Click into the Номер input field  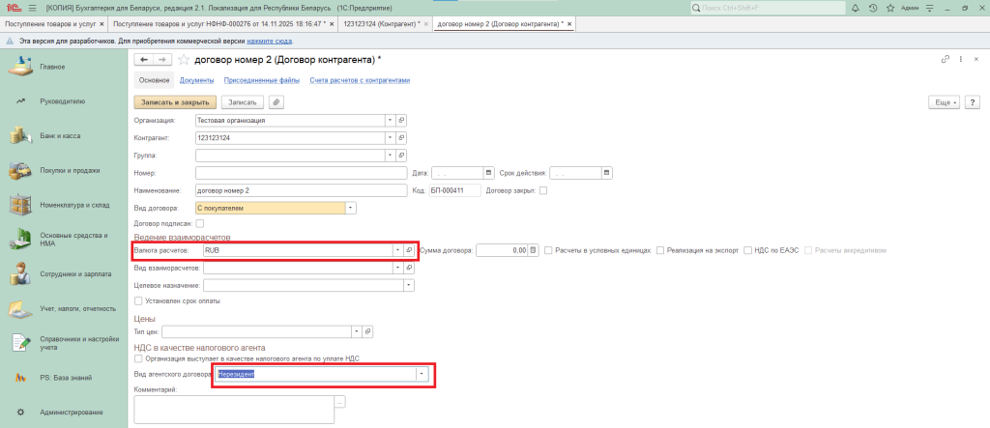coord(298,173)
